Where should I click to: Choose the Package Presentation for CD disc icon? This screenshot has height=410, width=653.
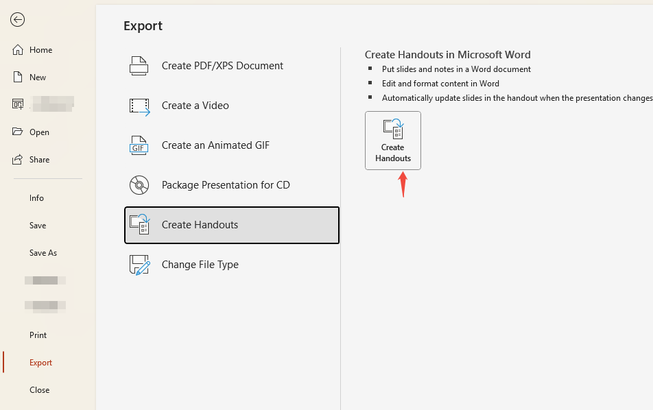139,185
